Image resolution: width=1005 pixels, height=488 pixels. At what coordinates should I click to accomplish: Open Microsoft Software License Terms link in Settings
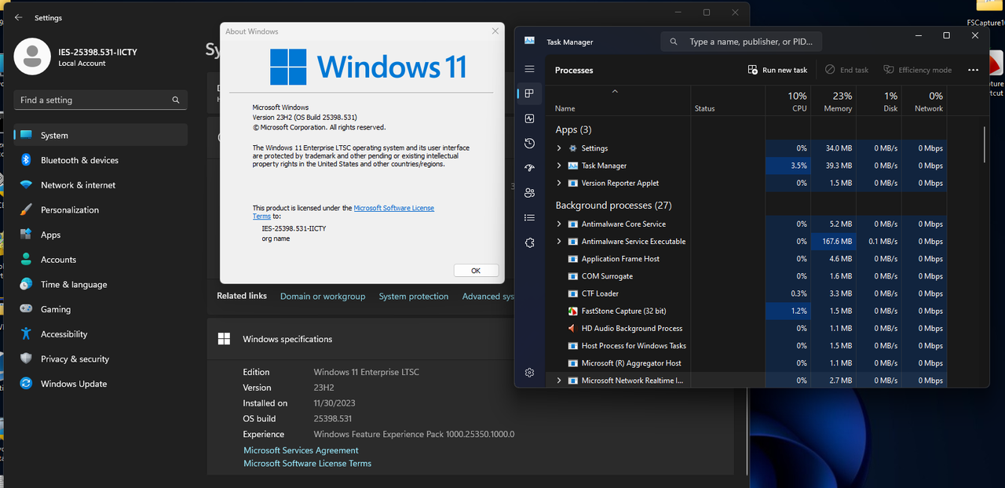click(307, 464)
